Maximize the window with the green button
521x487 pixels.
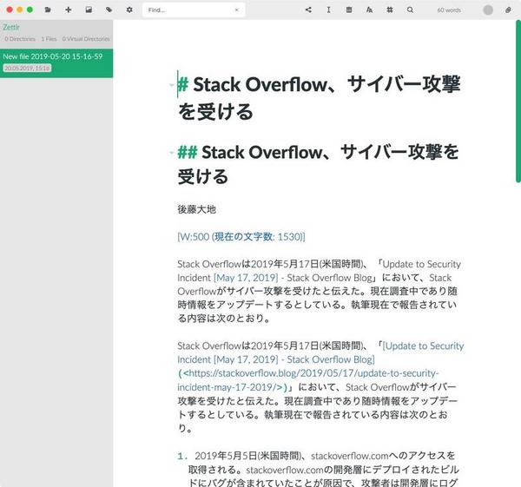point(30,10)
